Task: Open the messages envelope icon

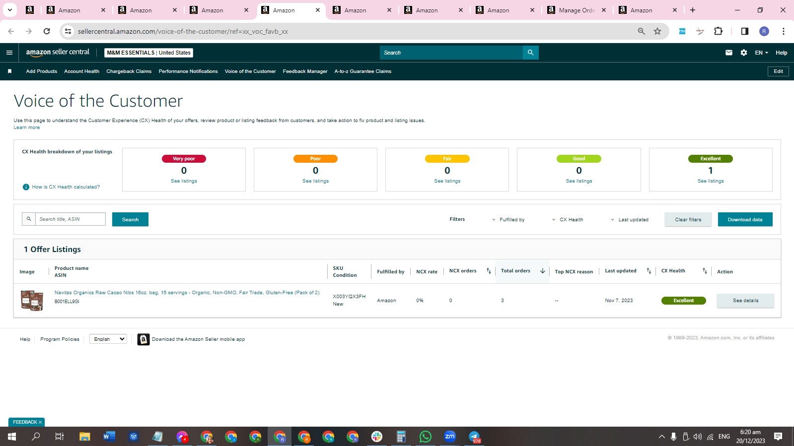Action: coord(729,53)
